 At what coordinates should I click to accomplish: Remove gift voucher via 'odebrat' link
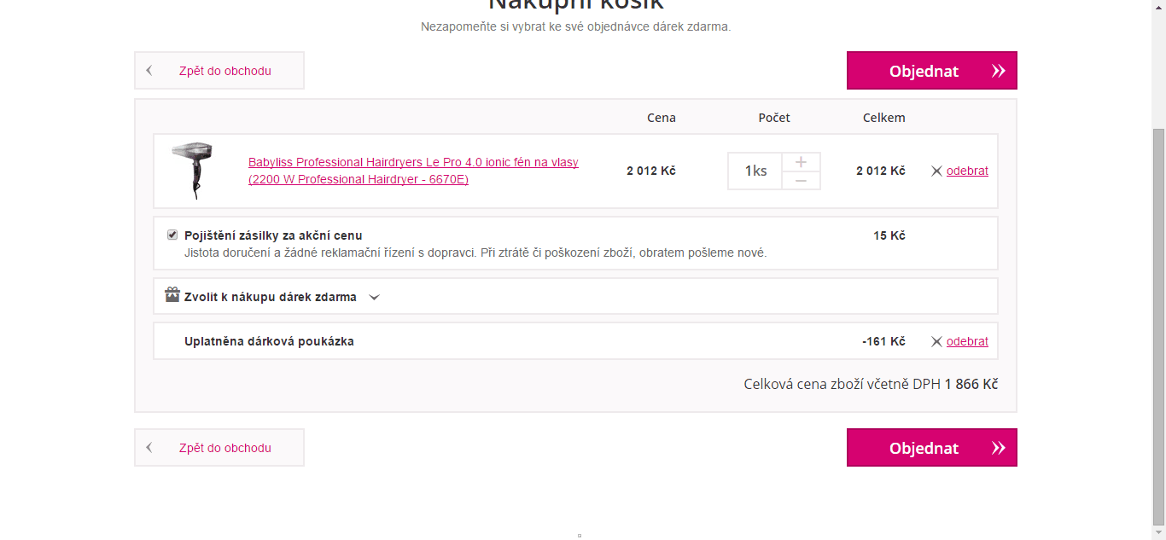tap(967, 341)
